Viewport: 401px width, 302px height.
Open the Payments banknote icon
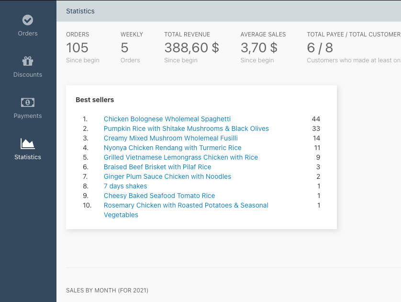click(28, 103)
